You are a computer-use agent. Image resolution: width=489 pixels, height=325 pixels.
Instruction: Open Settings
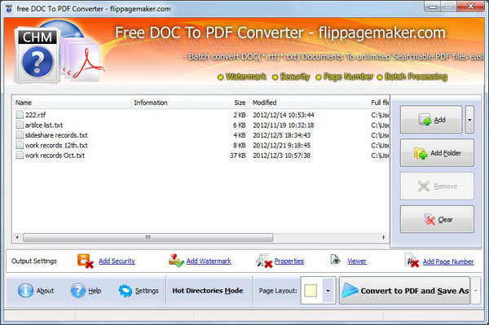(x=139, y=291)
